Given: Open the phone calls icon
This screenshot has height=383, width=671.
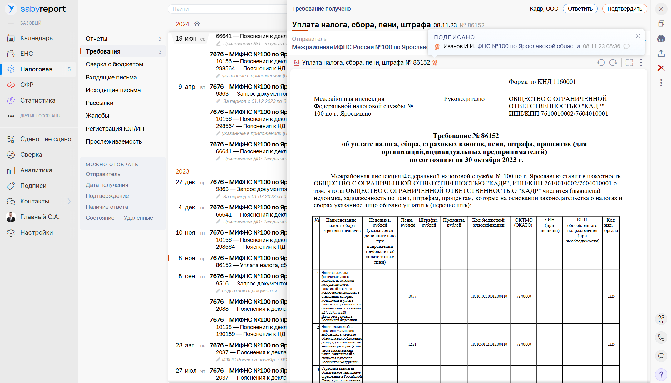Looking at the screenshot, I should tap(661, 338).
